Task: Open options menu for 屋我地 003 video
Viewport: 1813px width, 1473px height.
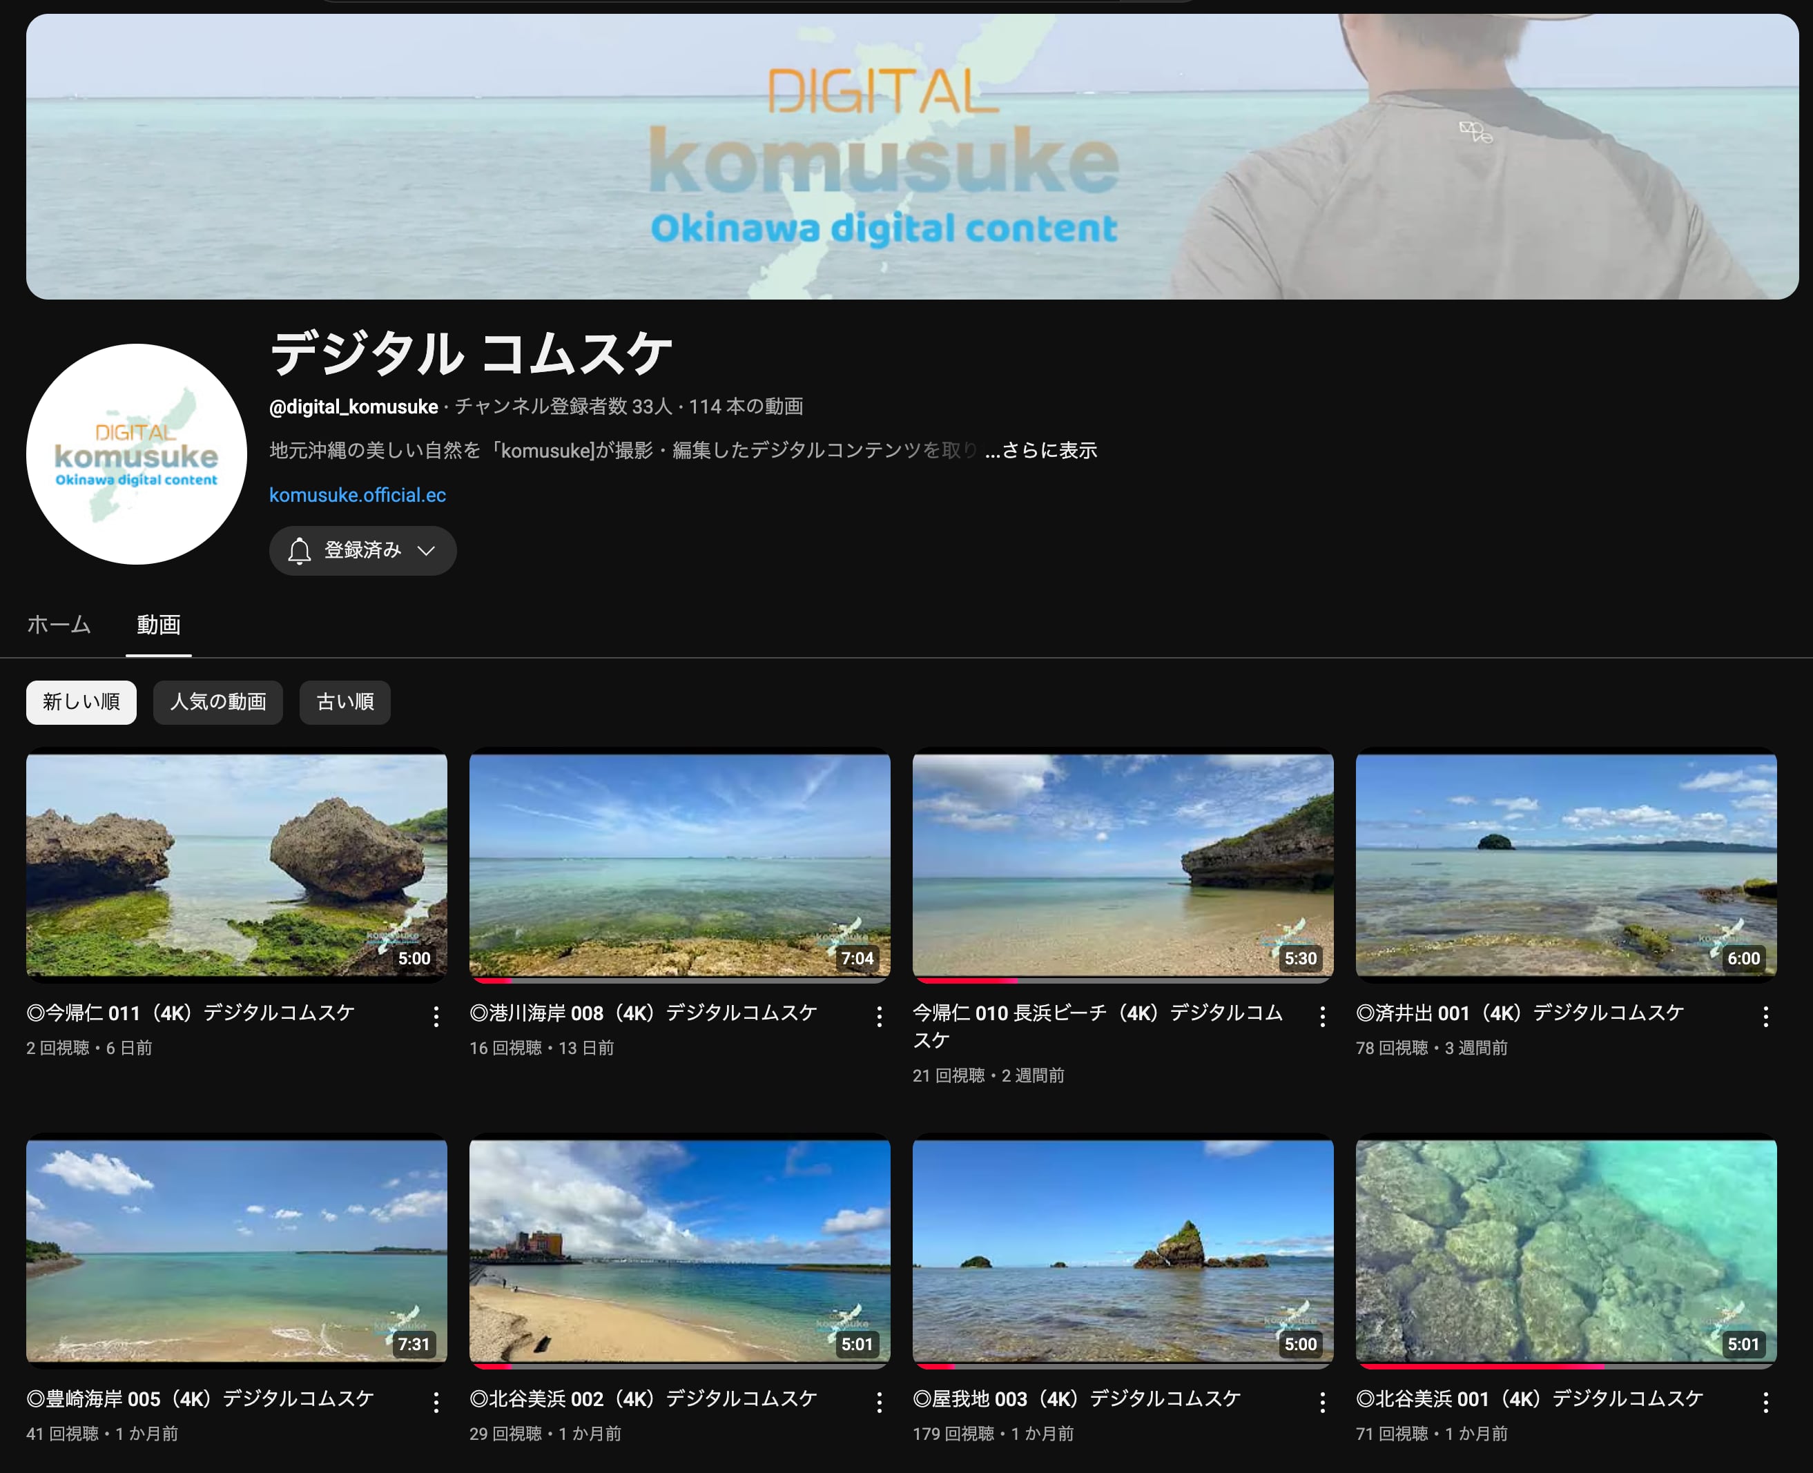Action: pyautogui.click(x=1322, y=1403)
